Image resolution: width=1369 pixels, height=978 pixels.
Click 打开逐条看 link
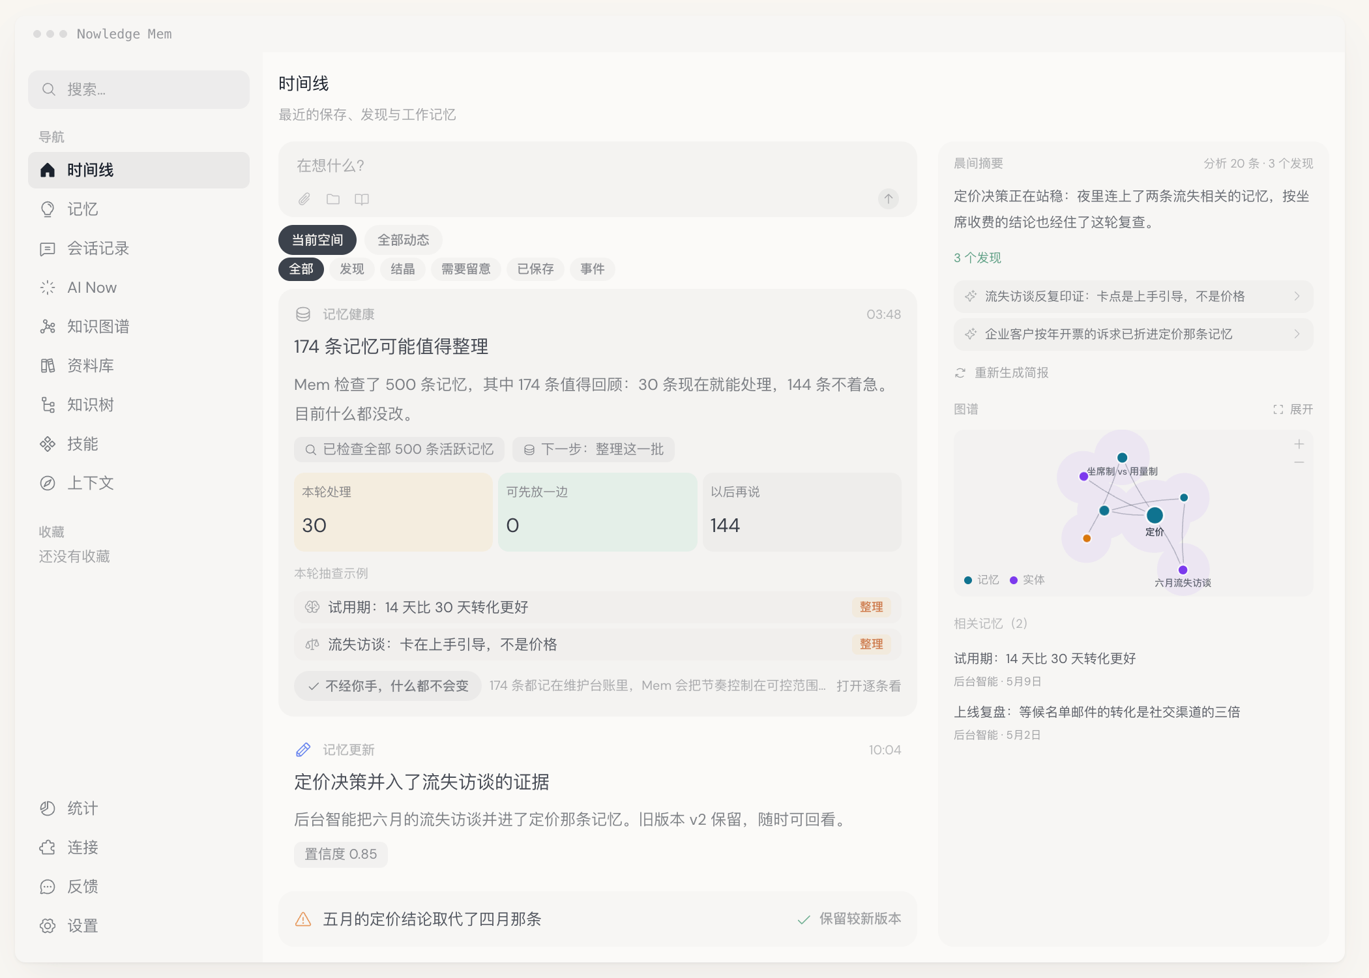(869, 686)
